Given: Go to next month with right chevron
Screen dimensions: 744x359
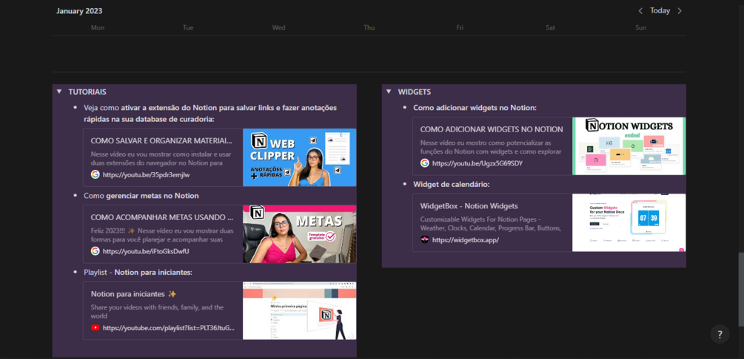Looking at the screenshot, I should click(x=680, y=11).
